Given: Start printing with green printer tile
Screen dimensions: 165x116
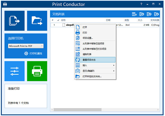Looking at the screenshot, I should pyautogui.click(x=37, y=71).
